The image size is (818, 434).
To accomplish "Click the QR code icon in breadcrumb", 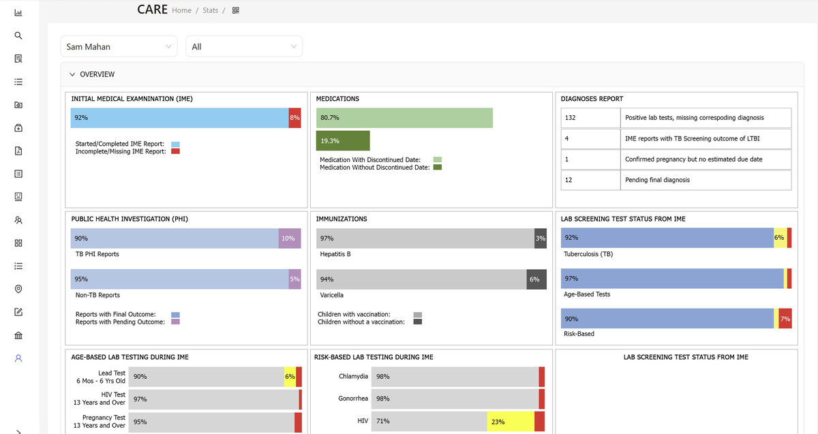I will click(236, 10).
